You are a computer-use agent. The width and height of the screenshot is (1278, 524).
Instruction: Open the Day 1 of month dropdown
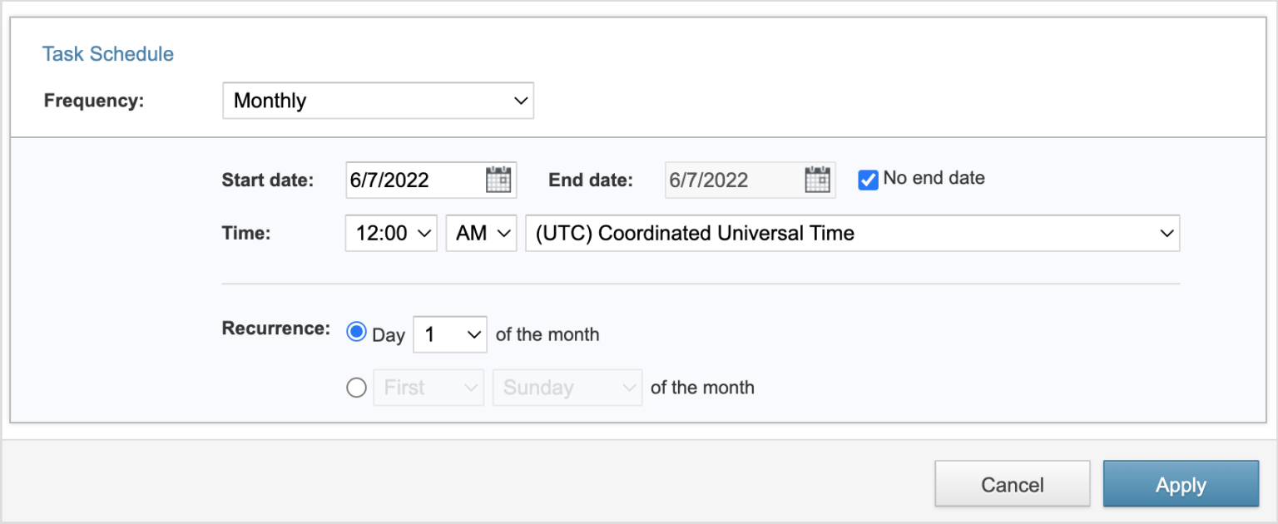pos(449,334)
